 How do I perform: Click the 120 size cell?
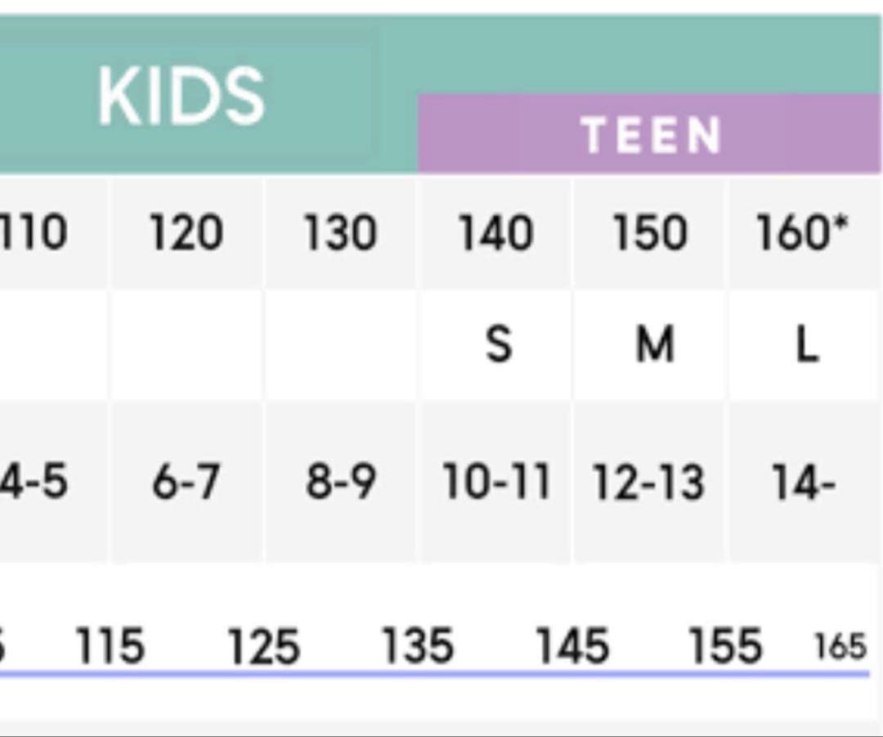click(186, 233)
